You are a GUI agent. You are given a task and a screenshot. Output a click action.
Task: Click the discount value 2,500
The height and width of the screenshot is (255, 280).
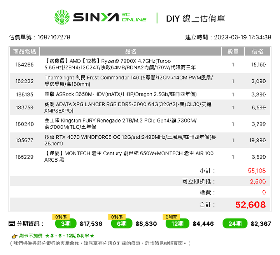click(258, 182)
